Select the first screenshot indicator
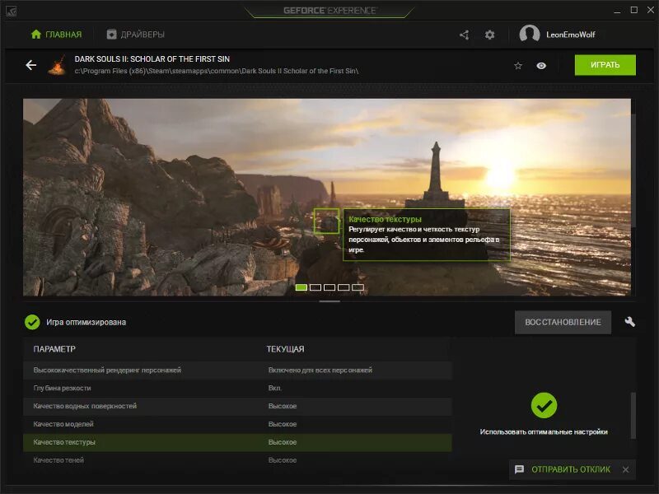659x494 pixels. coord(301,287)
